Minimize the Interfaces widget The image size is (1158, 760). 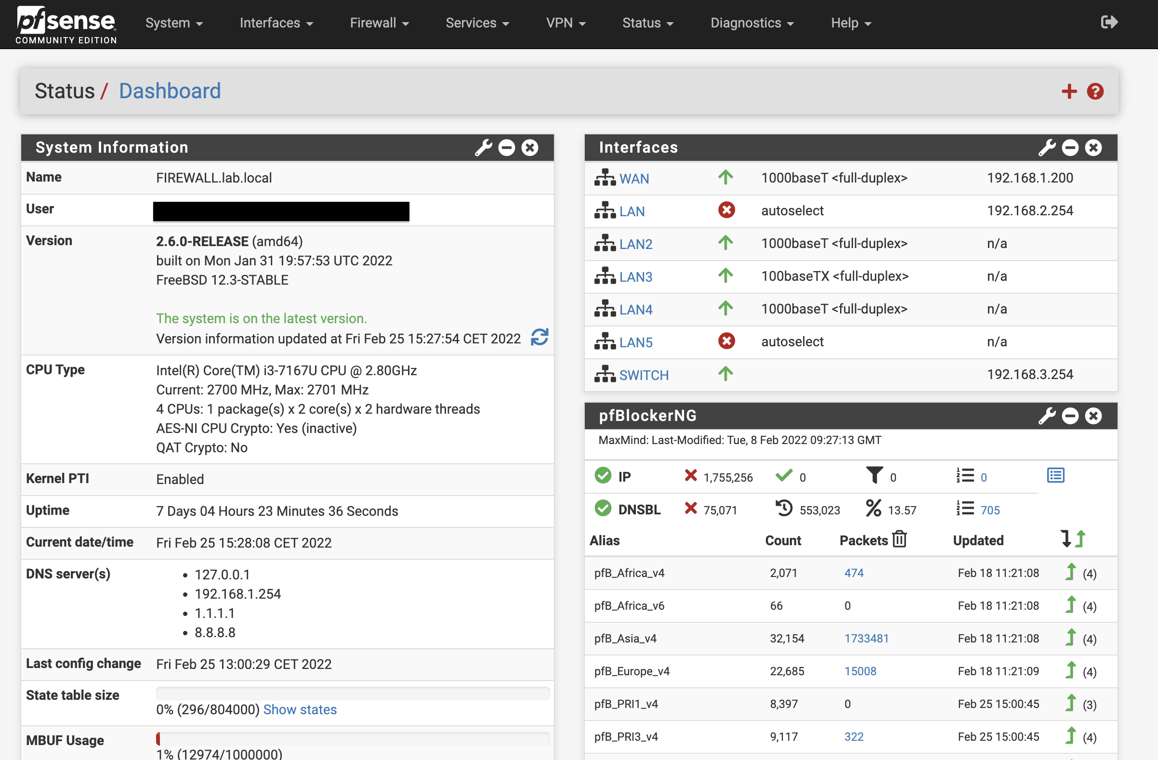pyautogui.click(x=1070, y=147)
